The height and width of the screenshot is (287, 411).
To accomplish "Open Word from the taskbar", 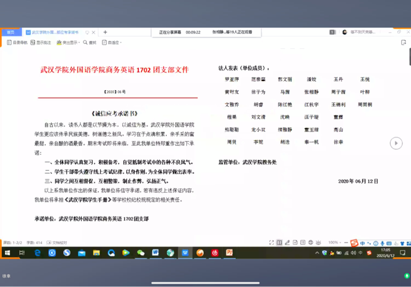I will (x=155, y=253).
